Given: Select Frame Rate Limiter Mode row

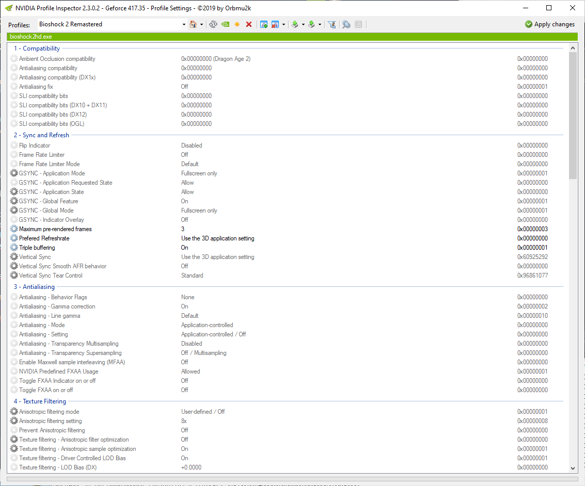Looking at the screenshot, I should 286,164.
